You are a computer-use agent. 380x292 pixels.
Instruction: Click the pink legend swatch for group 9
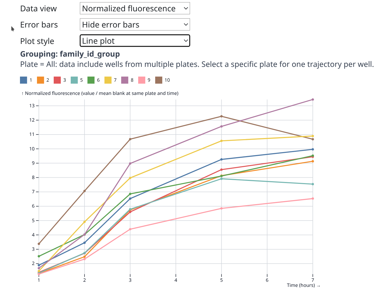(x=142, y=80)
